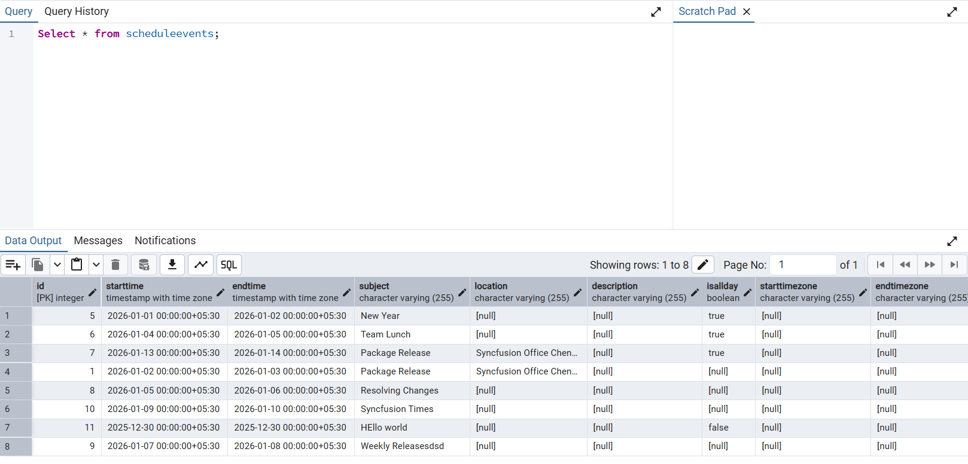The width and height of the screenshot is (968, 464).
Task: Click the 'Showing rows: 1 to 8' text
Action: pyautogui.click(x=639, y=265)
